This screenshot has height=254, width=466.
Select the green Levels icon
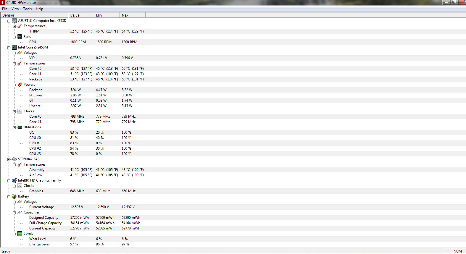pyautogui.click(x=20, y=234)
